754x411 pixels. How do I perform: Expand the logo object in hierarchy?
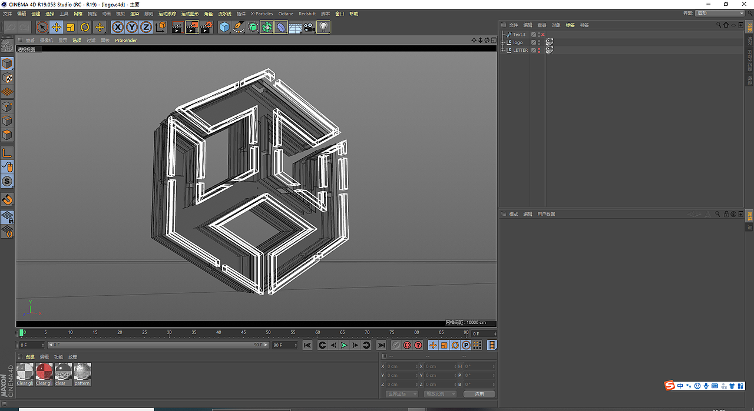(502, 42)
